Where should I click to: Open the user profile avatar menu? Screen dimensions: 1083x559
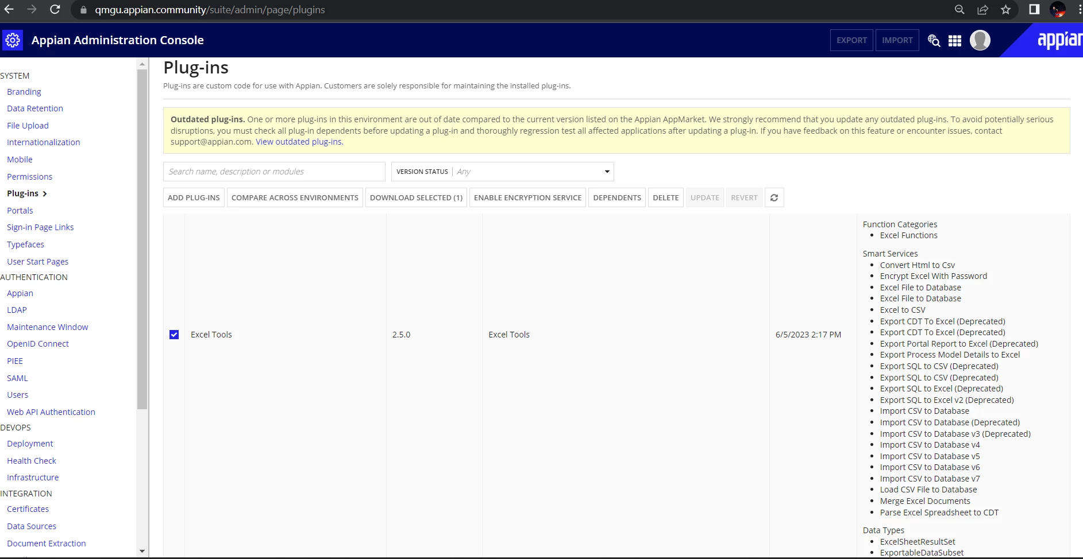[x=980, y=40]
